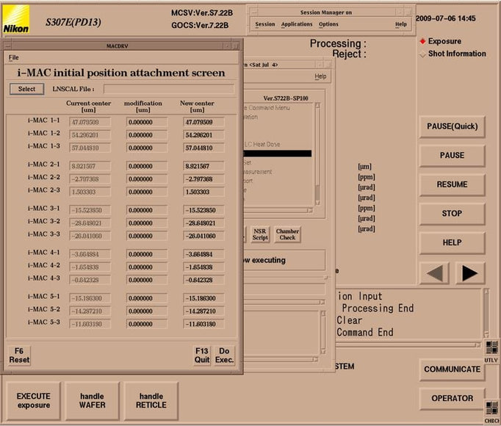Screen dimensions: 501x426
Task: Click the 'LC Heat Dose' list entry
Action: coord(262,145)
